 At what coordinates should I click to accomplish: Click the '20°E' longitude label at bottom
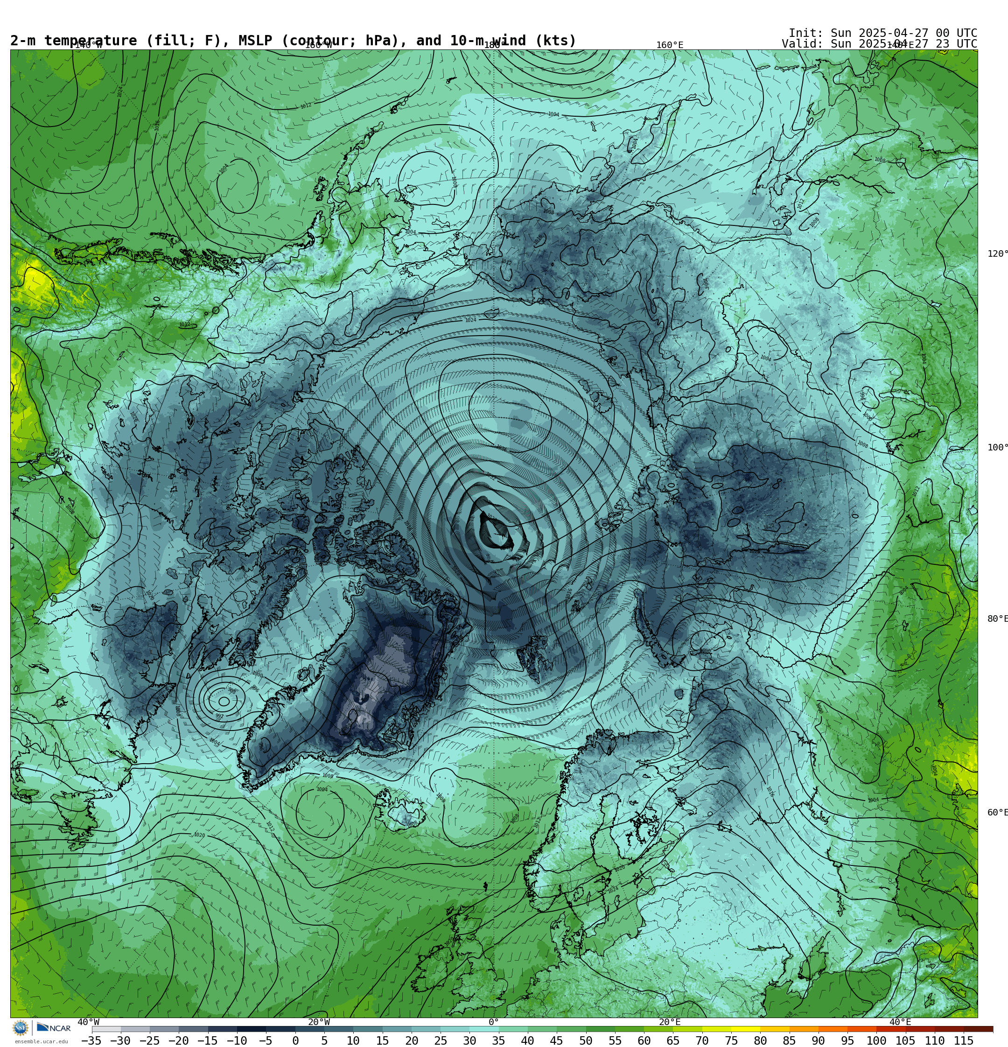tap(670, 1022)
